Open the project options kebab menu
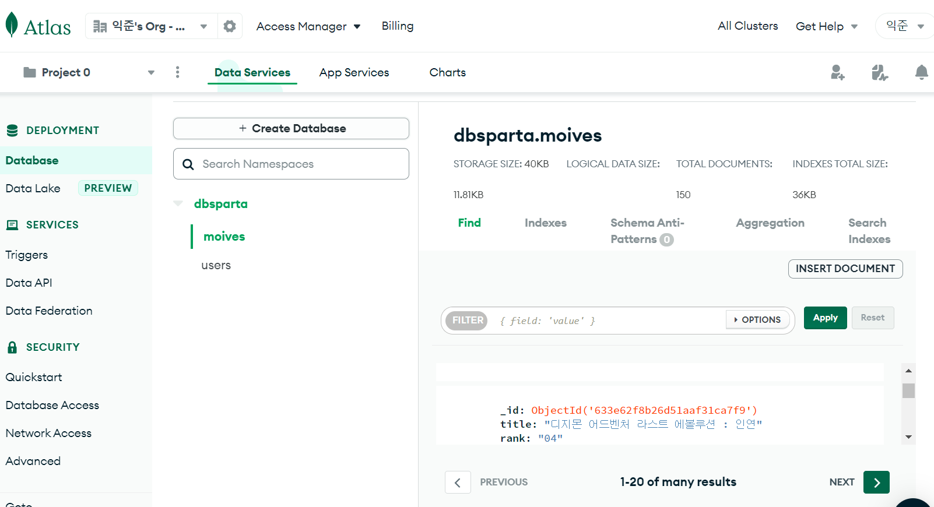Screen dimensions: 934x507 pyautogui.click(x=178, y=72)
